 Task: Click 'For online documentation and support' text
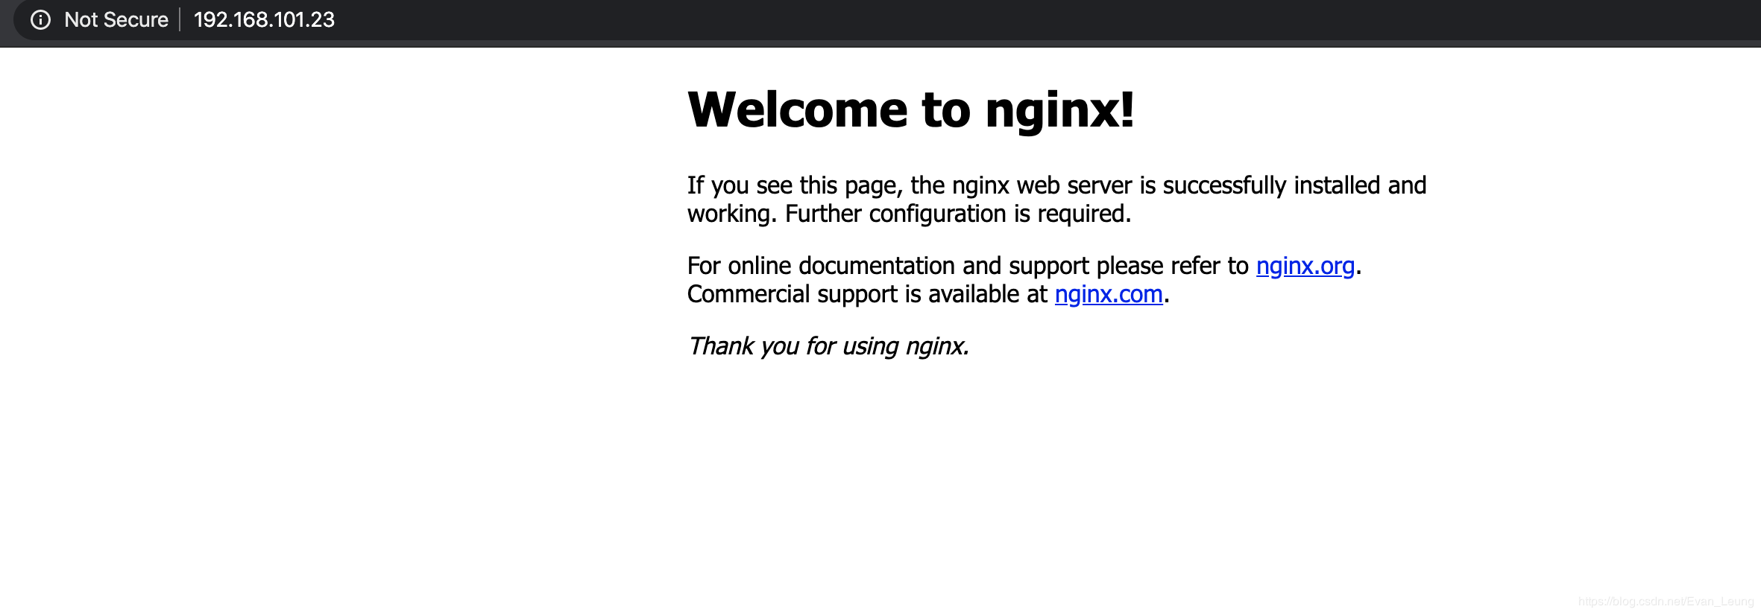tap(888, 266)
